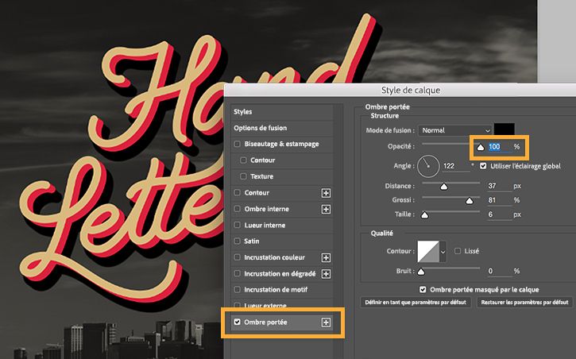576x359 pixels.
Task: Click the Bruit value field 0
Action: [x=499, y=271]
